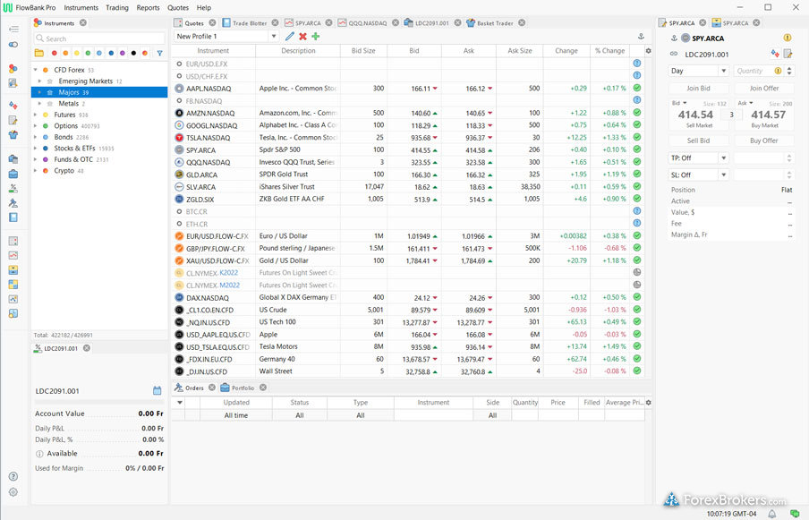Viewport: 809px width, 520px height.
Task: Click the folder icon in the Instruments toolbar
Action: (39, 53)
